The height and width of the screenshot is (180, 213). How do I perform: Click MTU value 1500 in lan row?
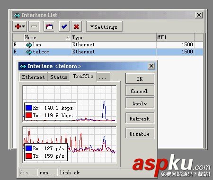coord(187,44)
